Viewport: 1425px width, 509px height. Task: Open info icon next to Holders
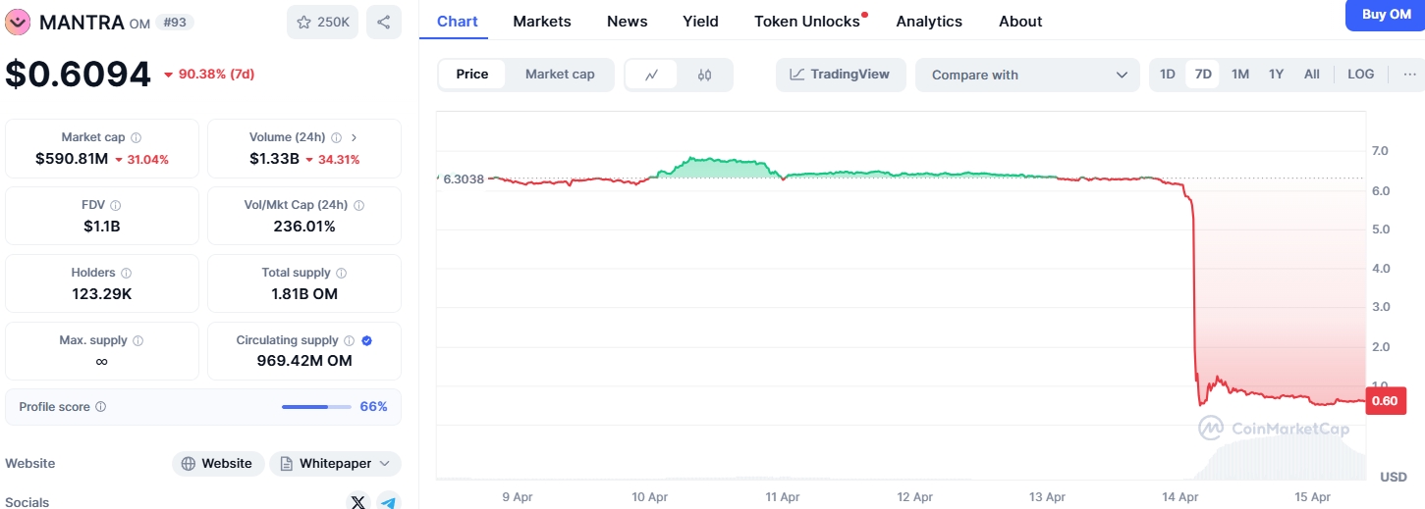click(x=126, y=274)
